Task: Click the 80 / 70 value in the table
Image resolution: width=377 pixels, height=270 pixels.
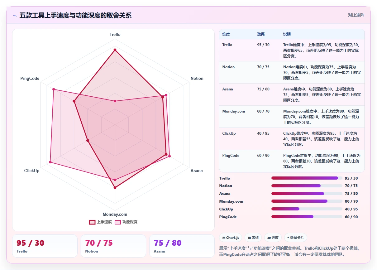Action: (x=263, y=111)
